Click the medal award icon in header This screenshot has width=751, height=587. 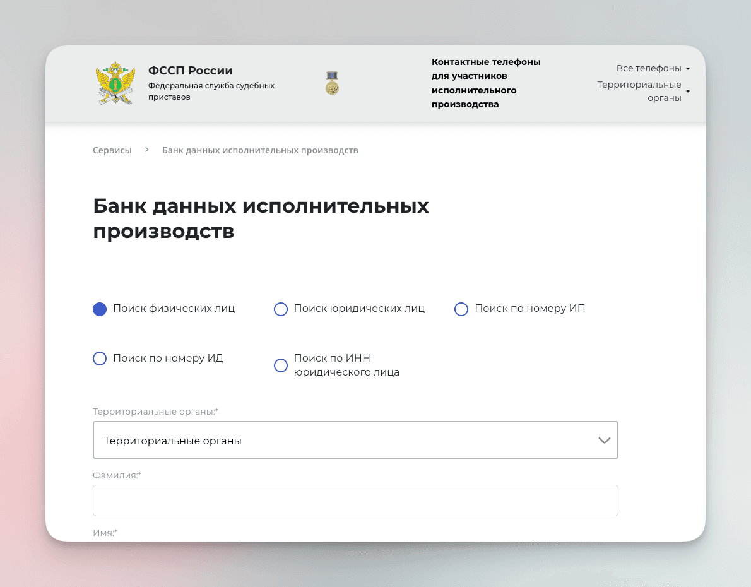click(x=331, y=83)
